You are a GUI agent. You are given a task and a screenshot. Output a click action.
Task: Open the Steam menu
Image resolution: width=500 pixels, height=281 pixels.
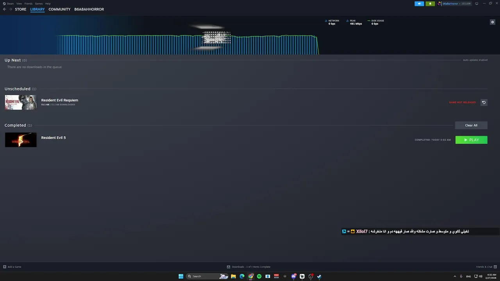tap(8, 4)
